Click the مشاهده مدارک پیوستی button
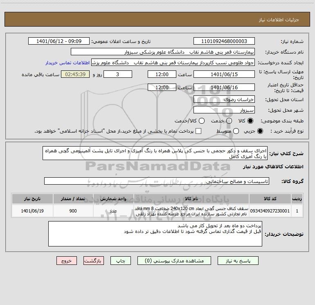Image resolution: width=315 pixels, height=305 pixels. 174,261
